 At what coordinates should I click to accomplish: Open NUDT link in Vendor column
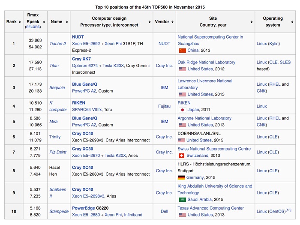(164, 44)
